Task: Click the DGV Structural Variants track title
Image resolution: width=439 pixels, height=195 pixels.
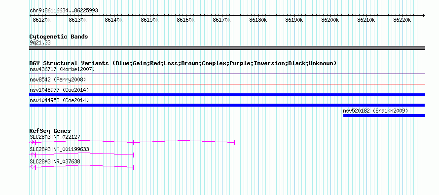Action: tap(183, 63)
